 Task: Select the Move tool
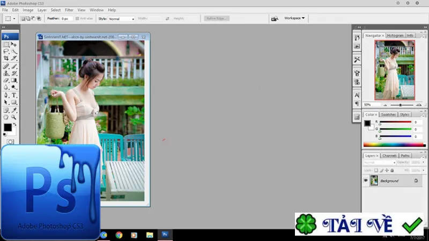pos(14,44)
